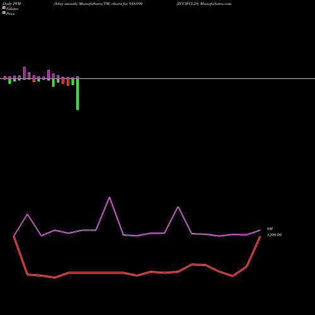Click the 'Daily PVM' title text
This screenshot has width=315, height=315.
pyautogui.click(x=12, y=4)
